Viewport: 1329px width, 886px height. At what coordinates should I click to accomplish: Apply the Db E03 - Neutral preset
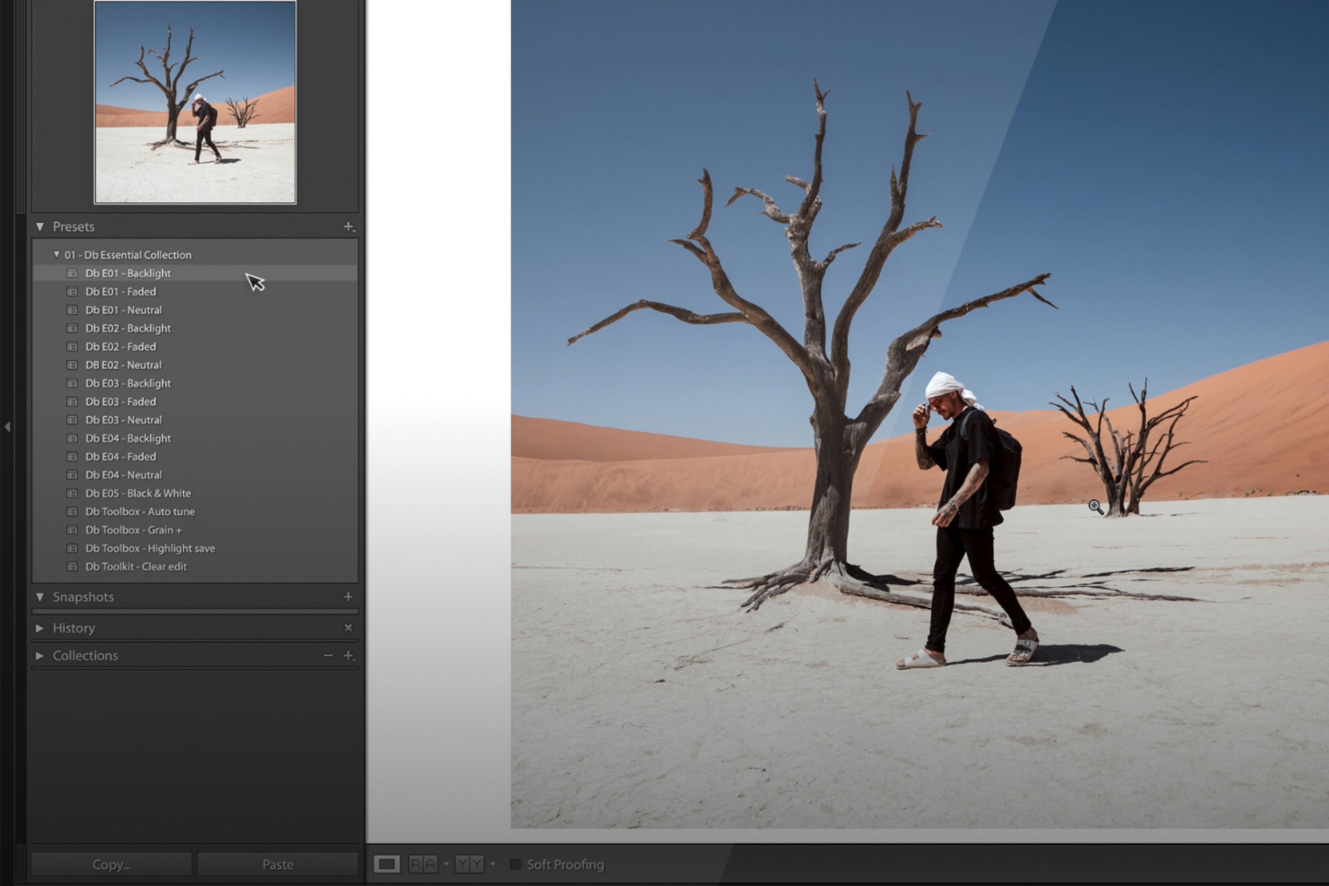195,420
